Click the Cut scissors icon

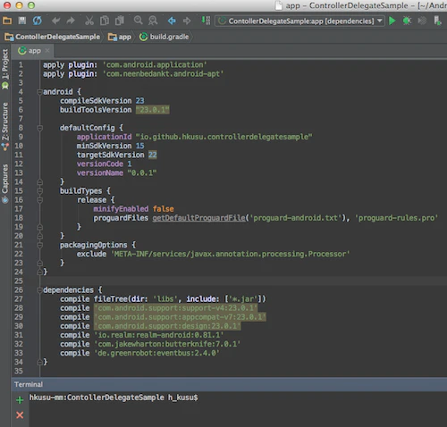click(x=89, y=21)
